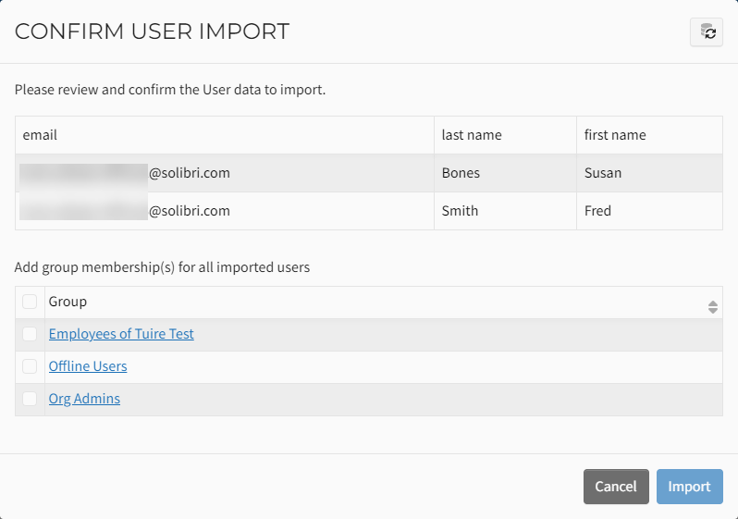Select the first name column header

(x=649, y=135)
